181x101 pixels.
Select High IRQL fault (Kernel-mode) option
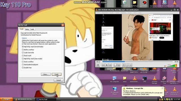point(23,47)
